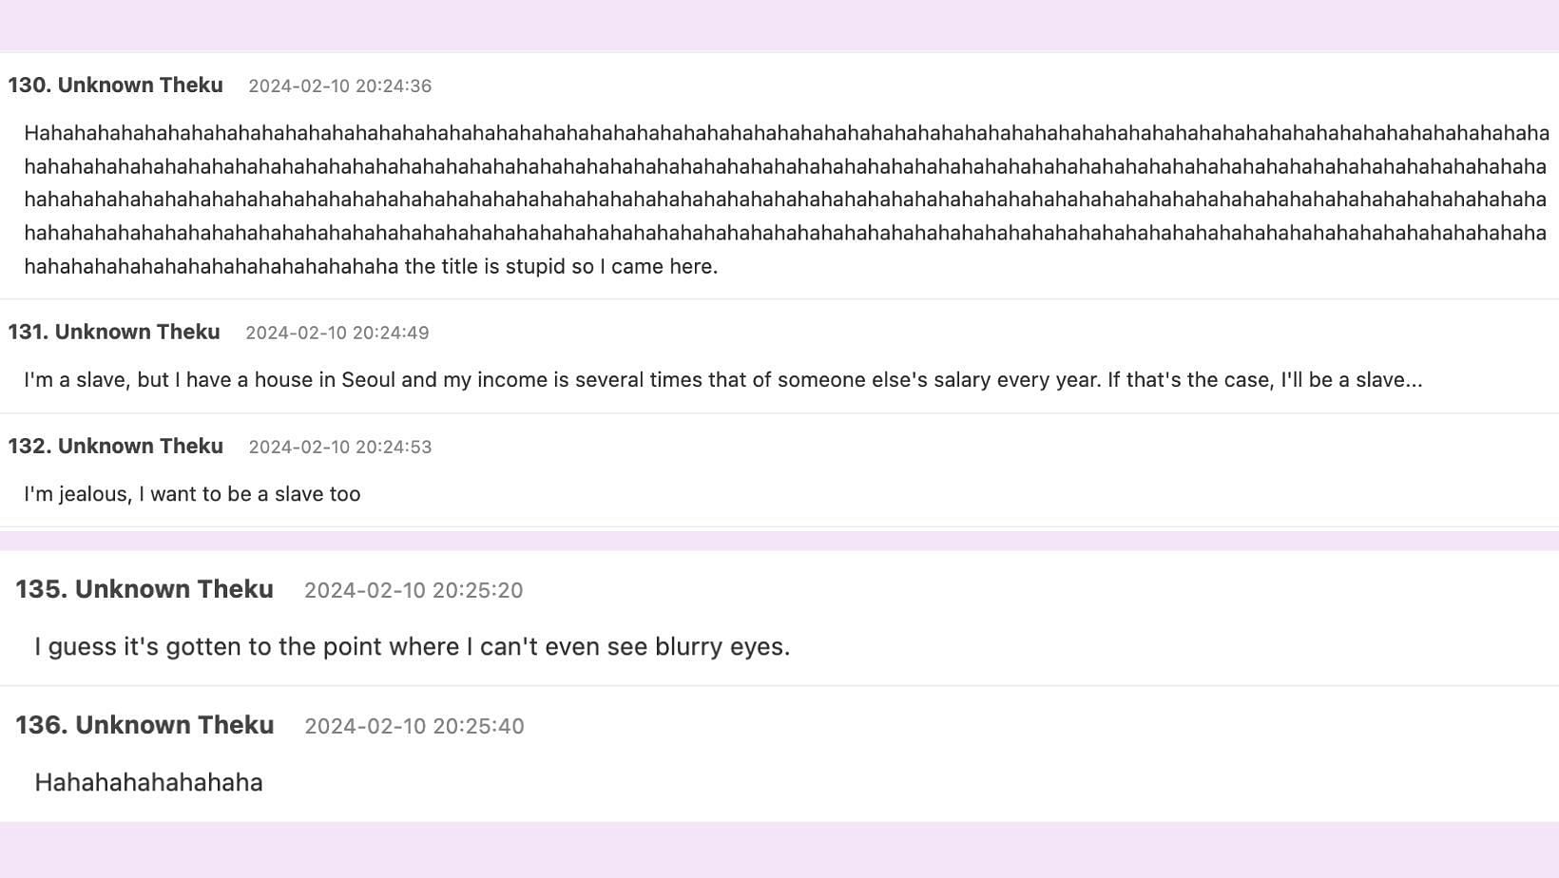Click the 20:25:20 timestamp
This screenshot has width=1559, height=878.
(x=414, y=590)
